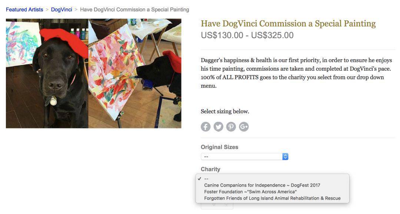Tweet this painting via Twitter icon
400x214 pixels.
(x=219, y=127)
